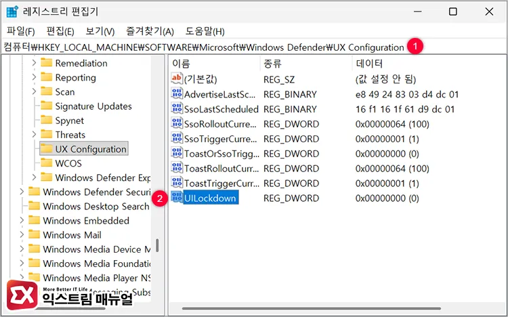This screenshot has width=508, height=317.
Task: Click the Spynet folder icon
Action: 46,120
